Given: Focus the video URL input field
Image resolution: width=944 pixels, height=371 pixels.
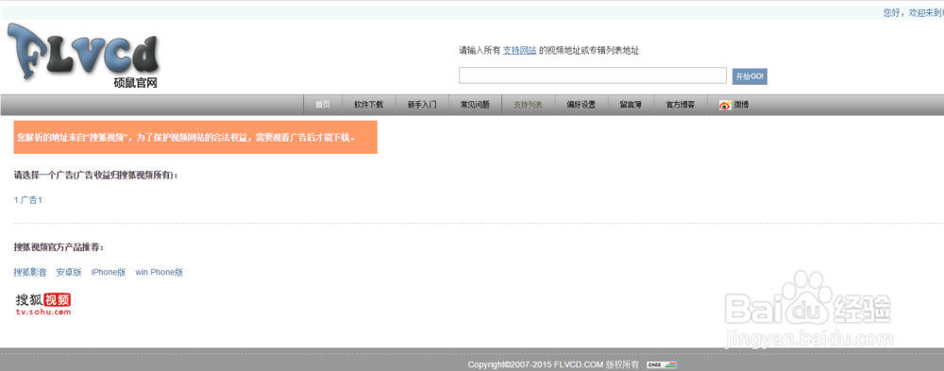Looking at the screenshot, I should tap(593, 76).
